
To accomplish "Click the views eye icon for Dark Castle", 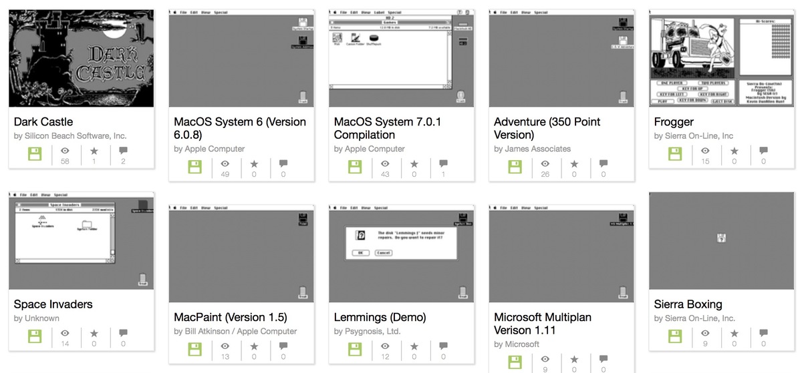I will 65,151.
